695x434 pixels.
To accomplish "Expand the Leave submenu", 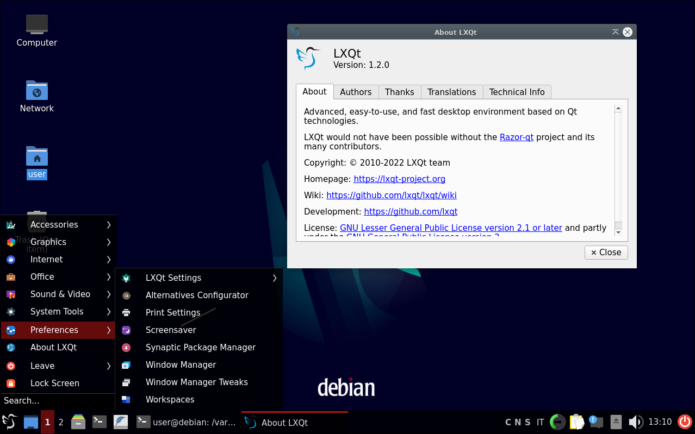I will point(58,366).
